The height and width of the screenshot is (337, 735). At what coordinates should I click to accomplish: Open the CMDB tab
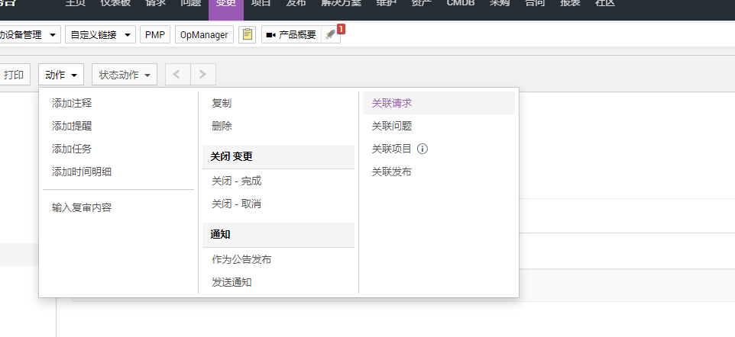pos(461,3)
